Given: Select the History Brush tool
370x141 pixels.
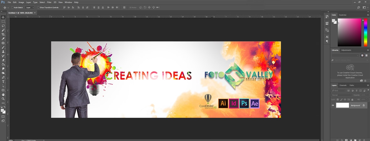Looking at the screenshot, I should 3,56.
